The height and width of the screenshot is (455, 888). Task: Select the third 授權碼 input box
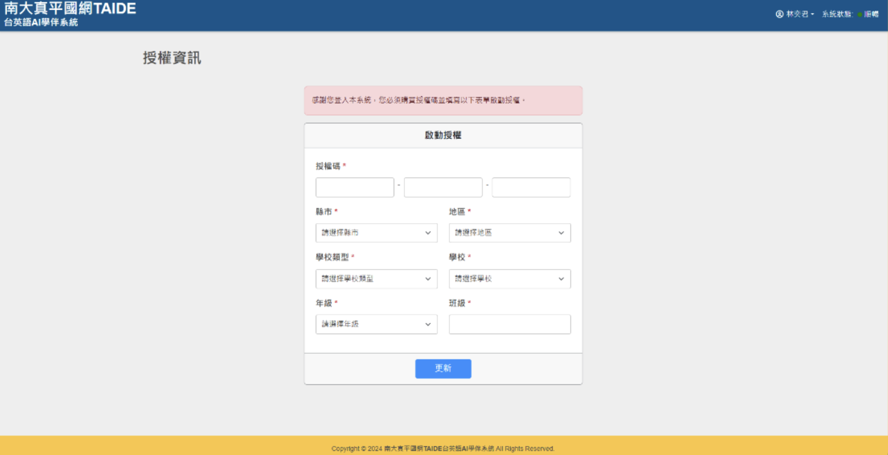tap(531, 187)
